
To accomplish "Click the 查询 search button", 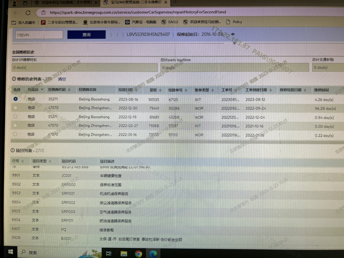I will 87,35.
